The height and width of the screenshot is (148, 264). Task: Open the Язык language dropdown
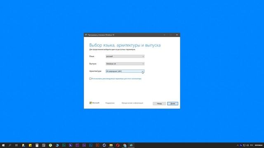[x=125, y=56]
